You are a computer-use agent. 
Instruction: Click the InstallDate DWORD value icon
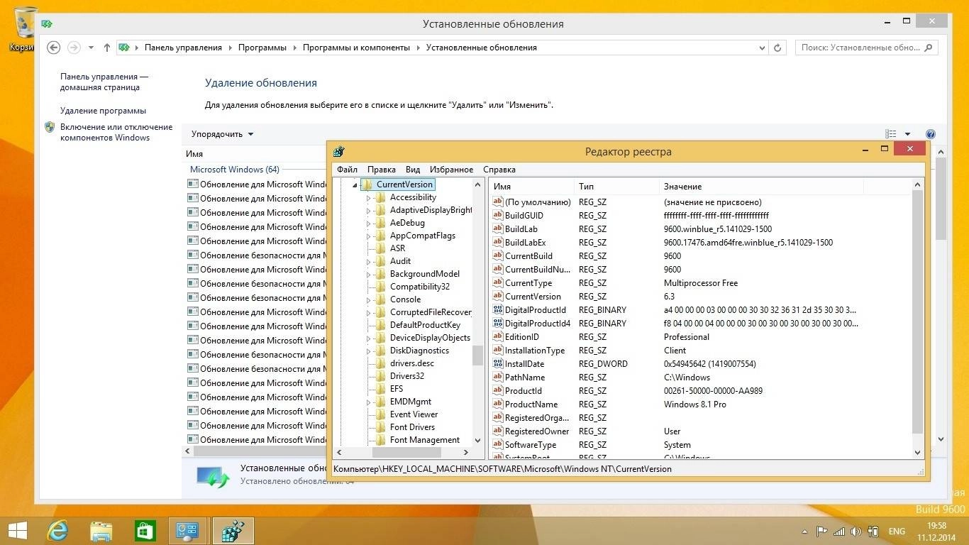coord(497,364)
